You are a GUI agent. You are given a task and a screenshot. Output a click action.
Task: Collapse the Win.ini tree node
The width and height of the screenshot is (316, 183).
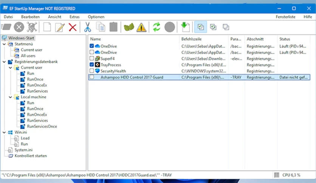pyautogui.click(x=4, y=132)
